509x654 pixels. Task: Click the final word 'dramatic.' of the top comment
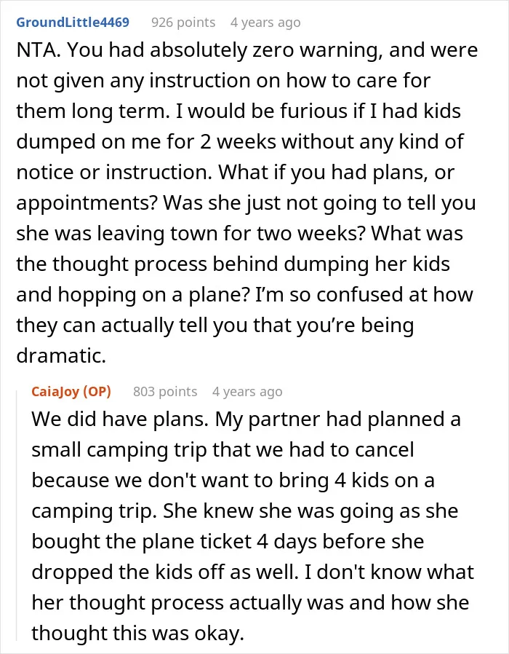pyautogui.click(x=61, y=355)
